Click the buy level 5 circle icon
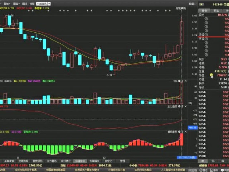229x172 pixels. pyautogui.click(x=206, y=55)
